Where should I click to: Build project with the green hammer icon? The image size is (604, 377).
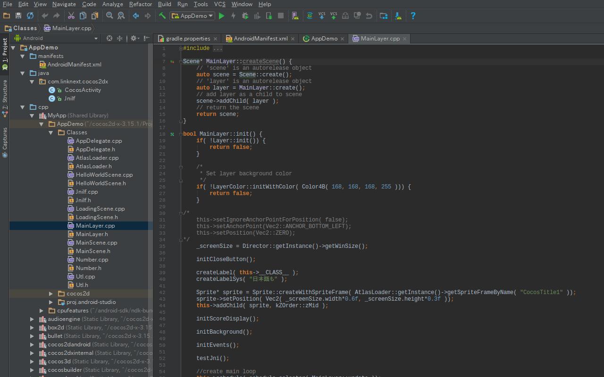click(161, 16)
